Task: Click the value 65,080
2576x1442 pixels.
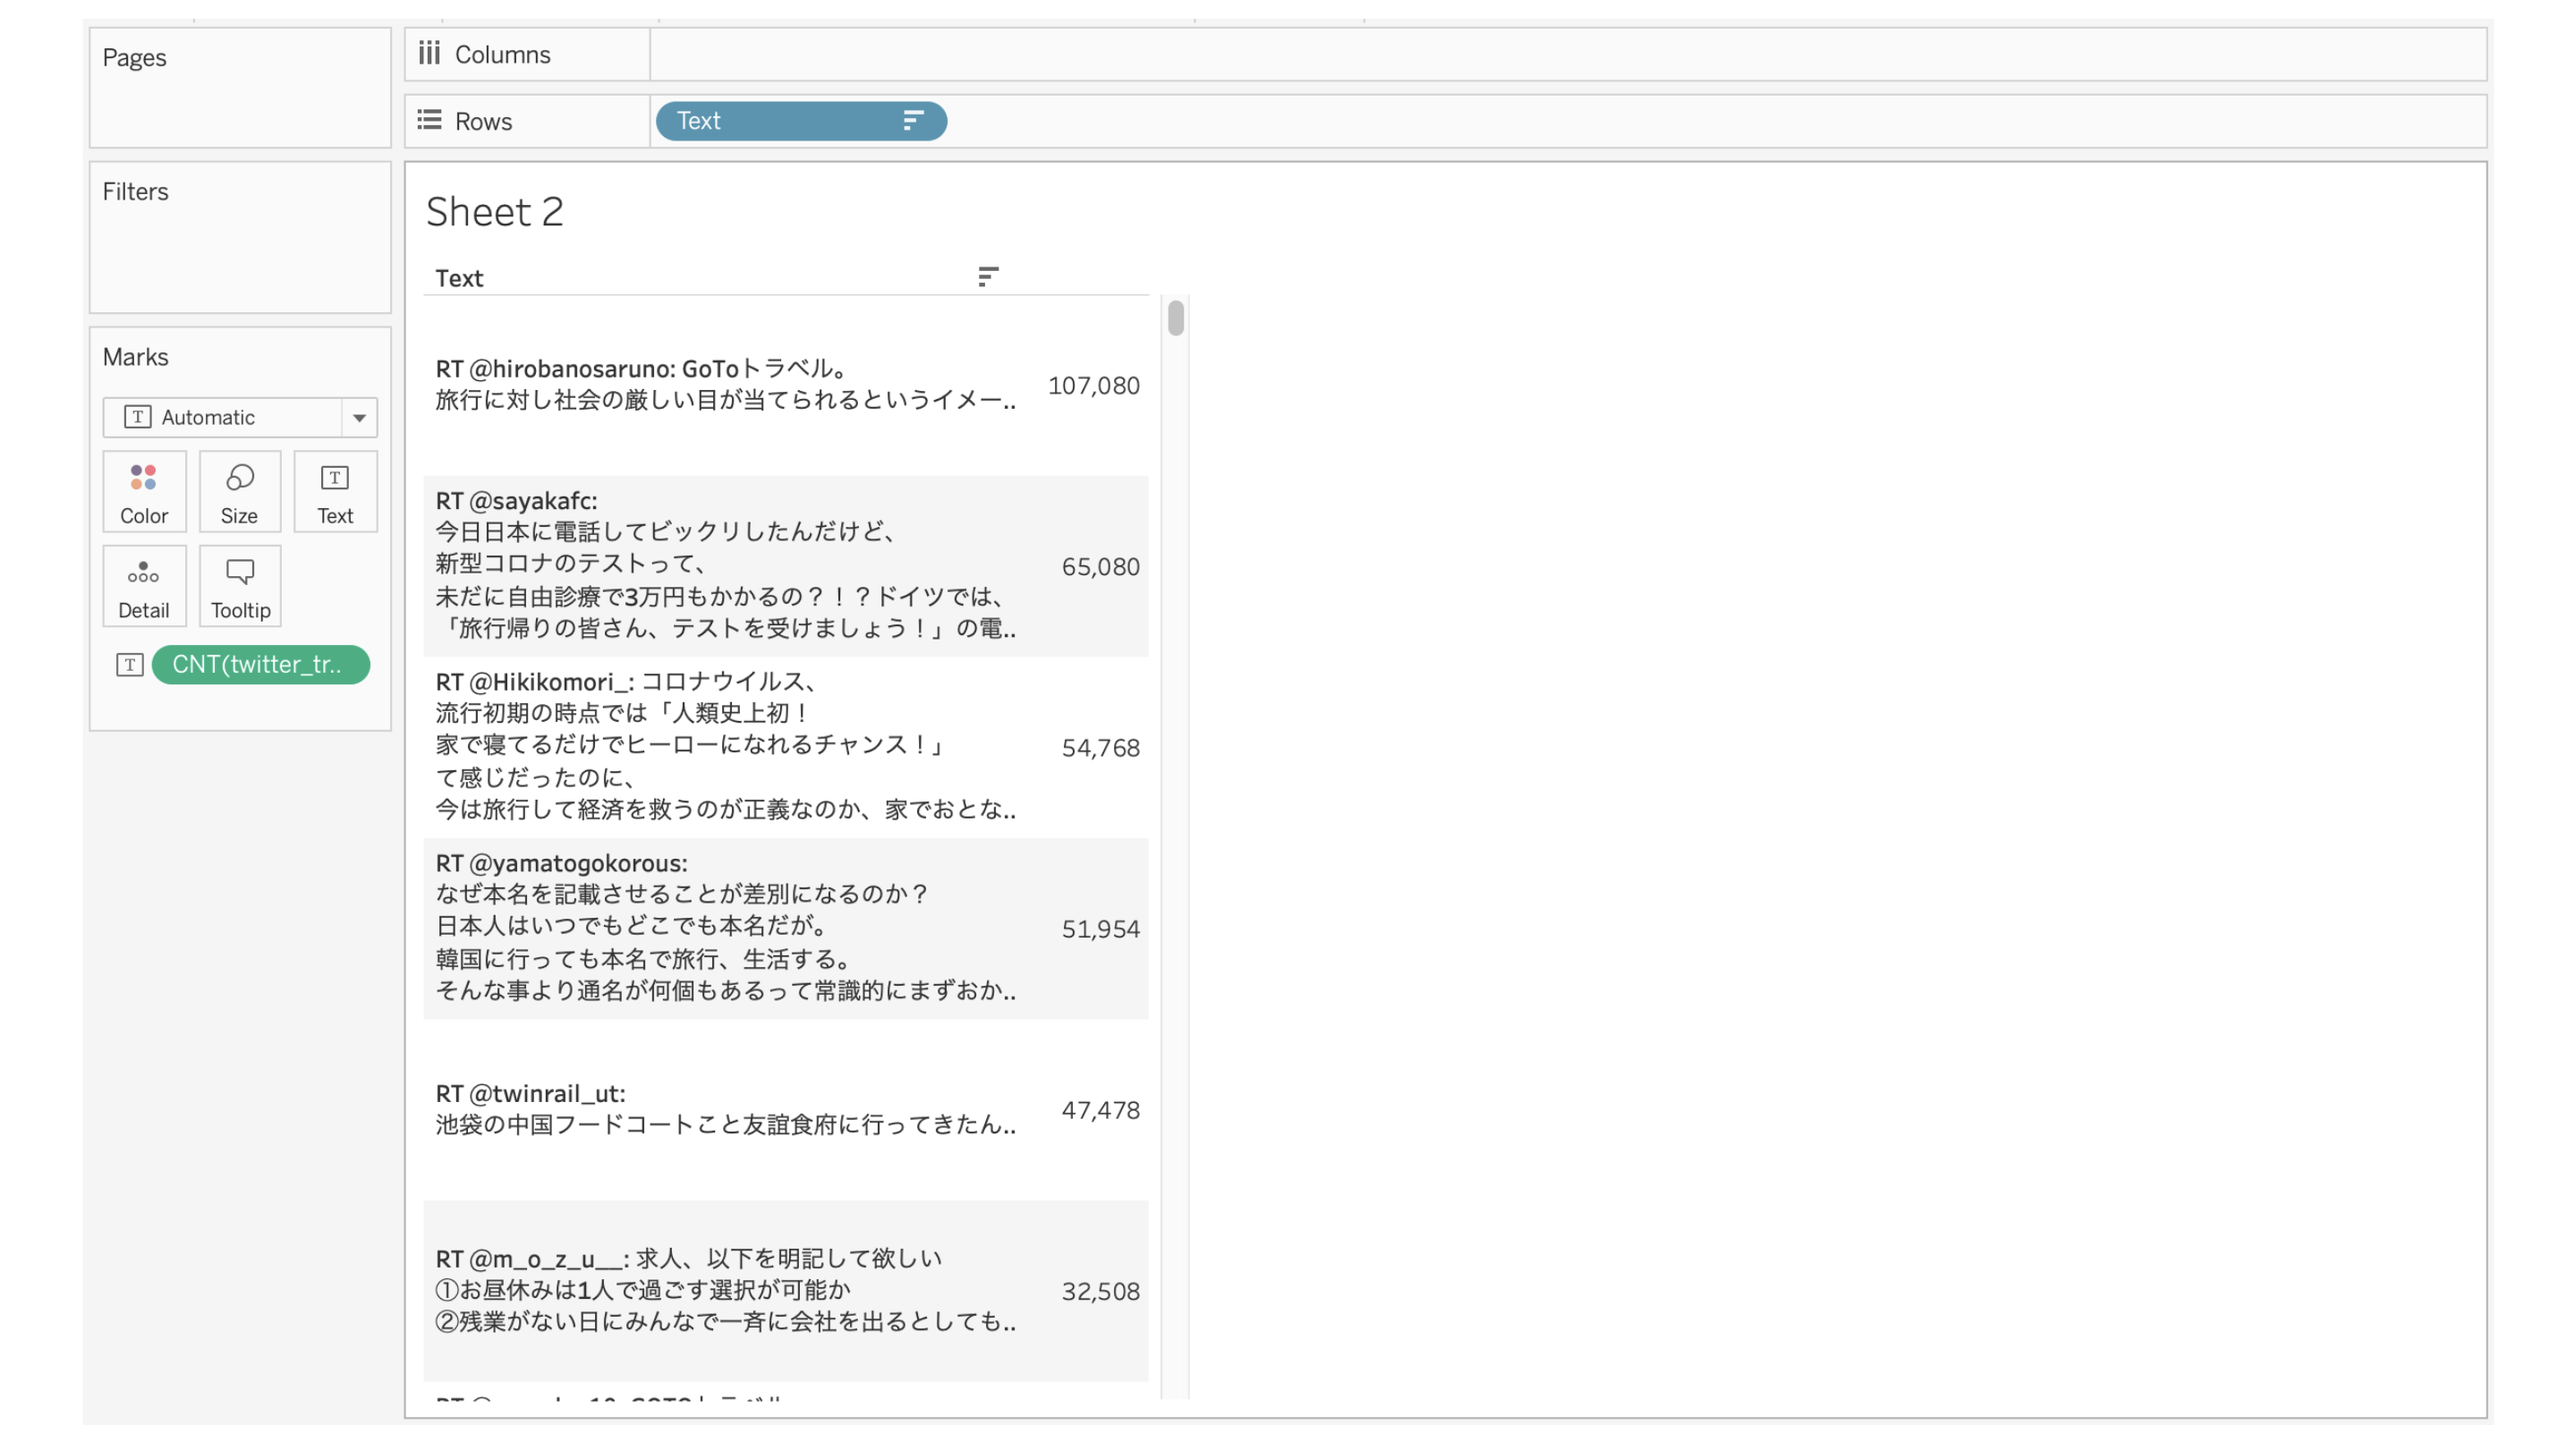Action: point(1100,566)
